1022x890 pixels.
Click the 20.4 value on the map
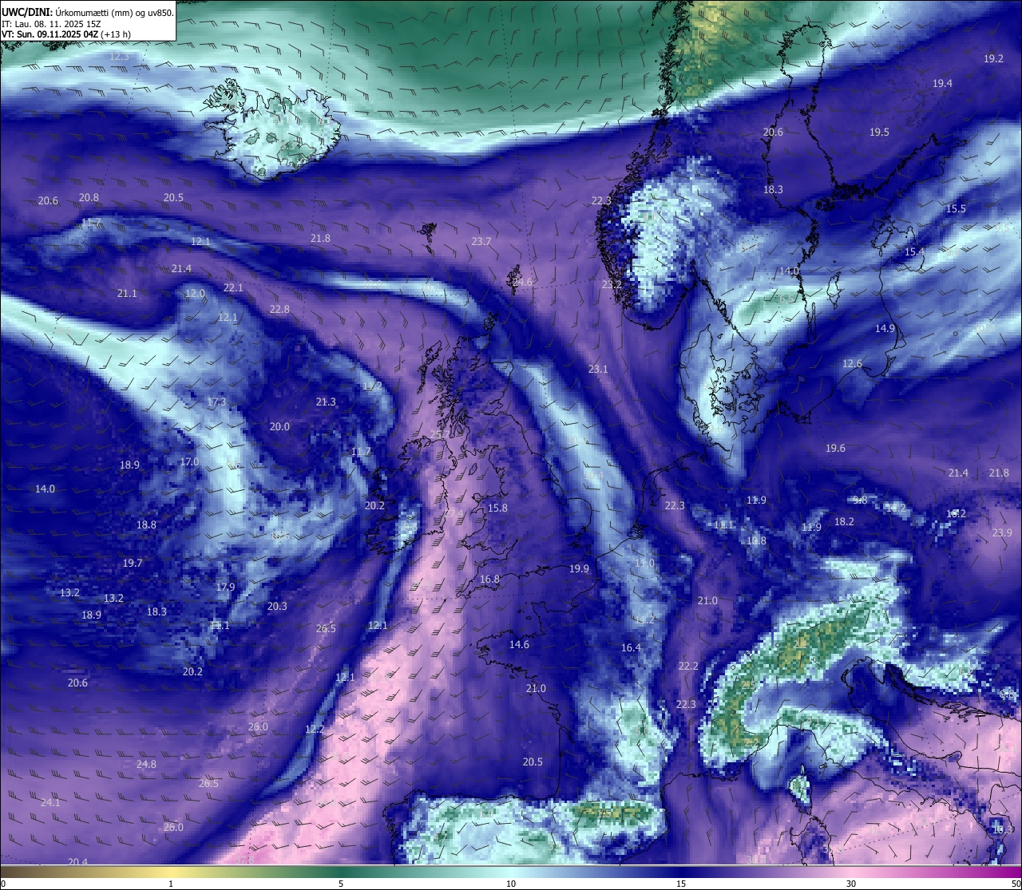77,861
